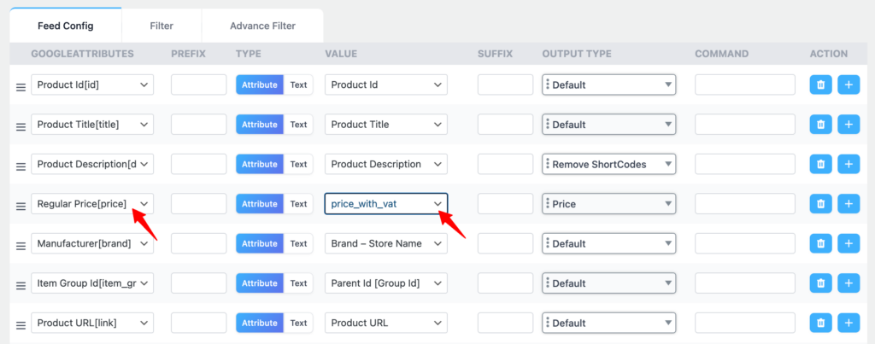Open Regular Price[price] attribute dropdown

92,204
